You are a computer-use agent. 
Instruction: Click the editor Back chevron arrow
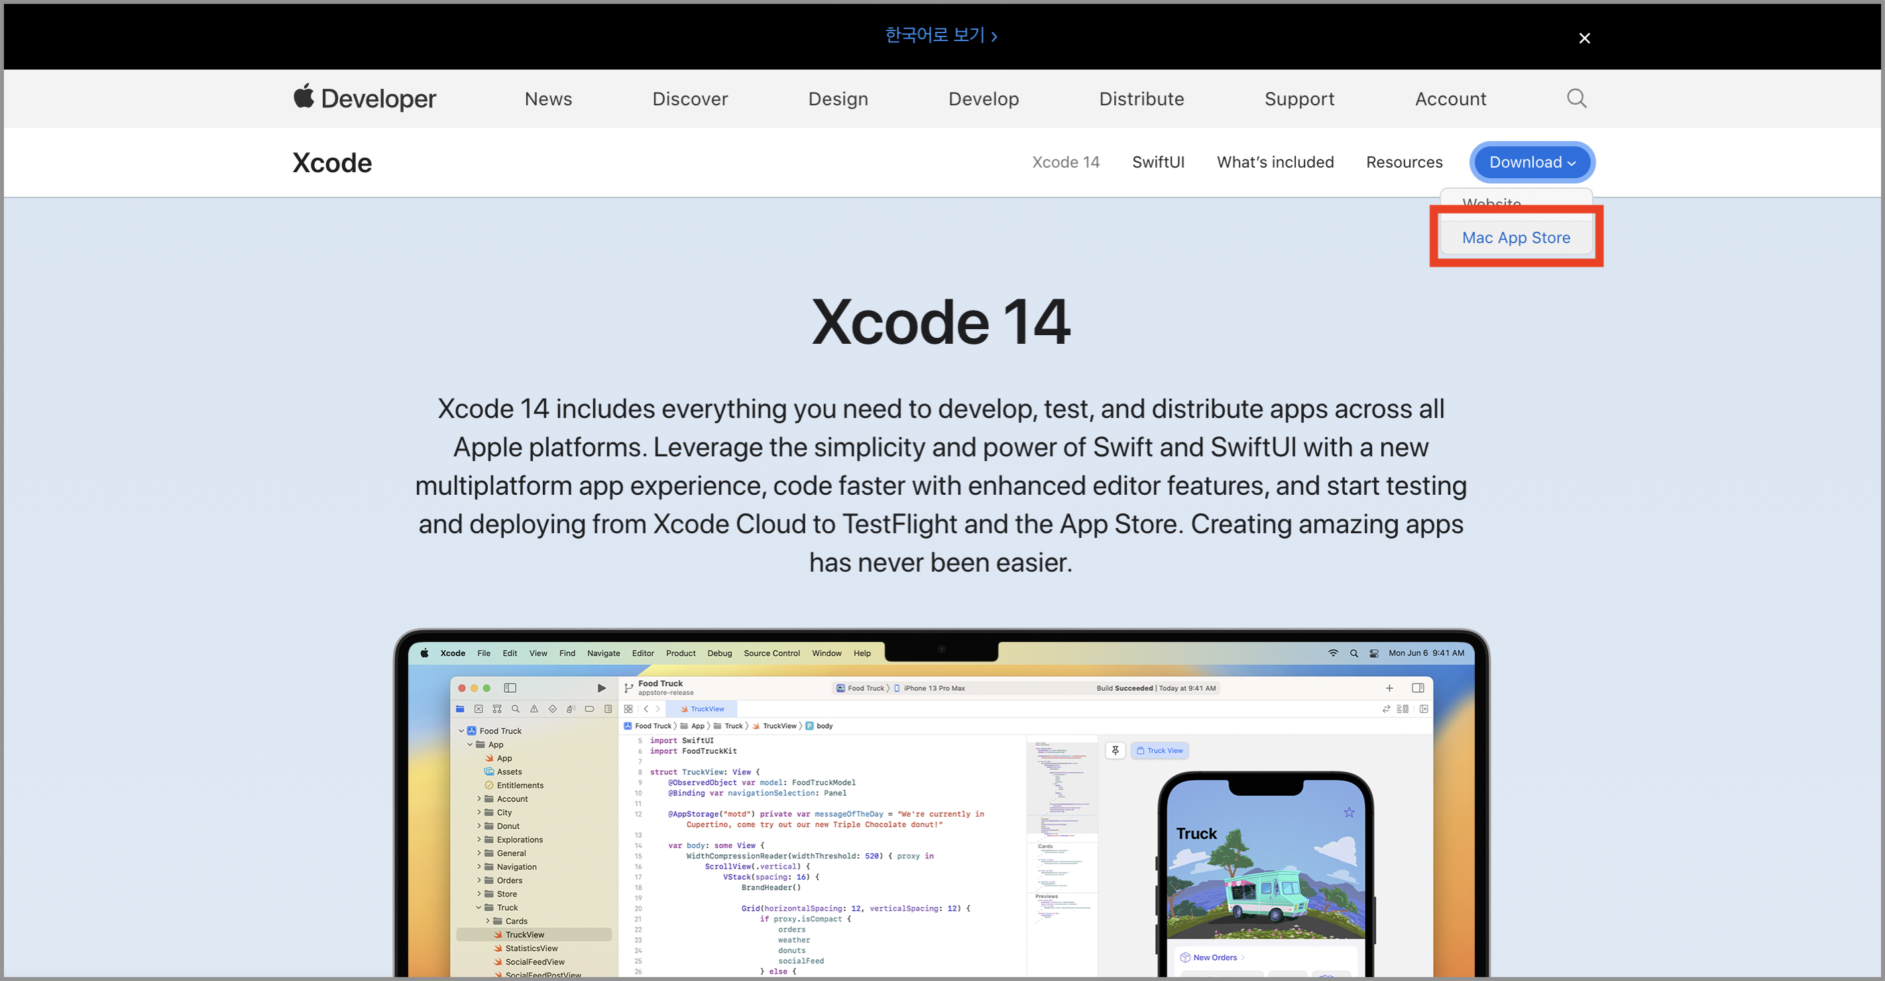point(646,709)
